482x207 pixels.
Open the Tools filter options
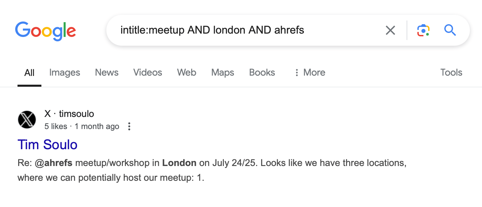451,72
